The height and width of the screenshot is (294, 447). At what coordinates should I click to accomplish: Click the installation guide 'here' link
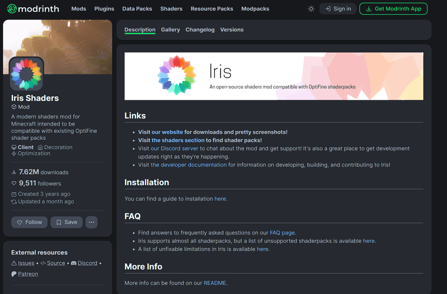click(220, 199)
